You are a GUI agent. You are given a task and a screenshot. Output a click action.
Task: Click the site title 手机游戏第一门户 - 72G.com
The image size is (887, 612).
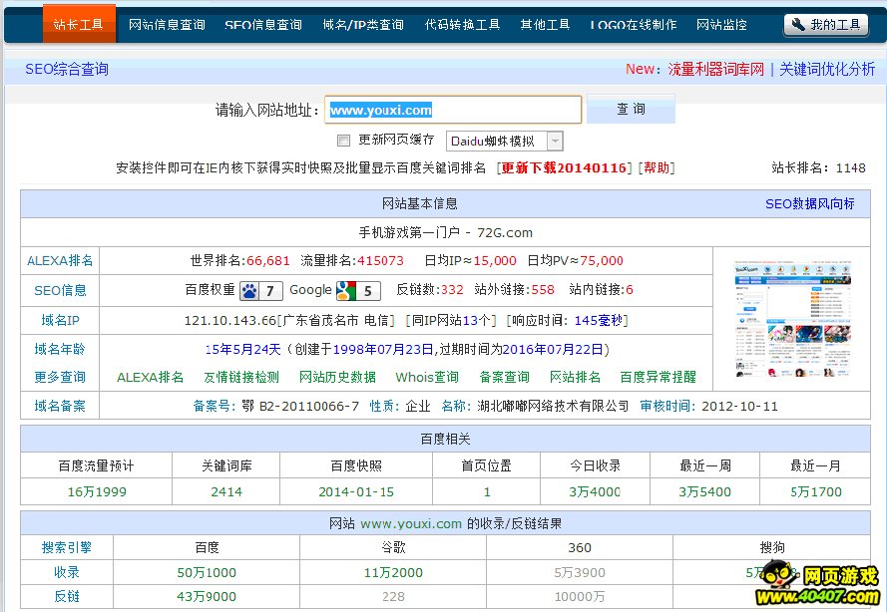(446, 232)
